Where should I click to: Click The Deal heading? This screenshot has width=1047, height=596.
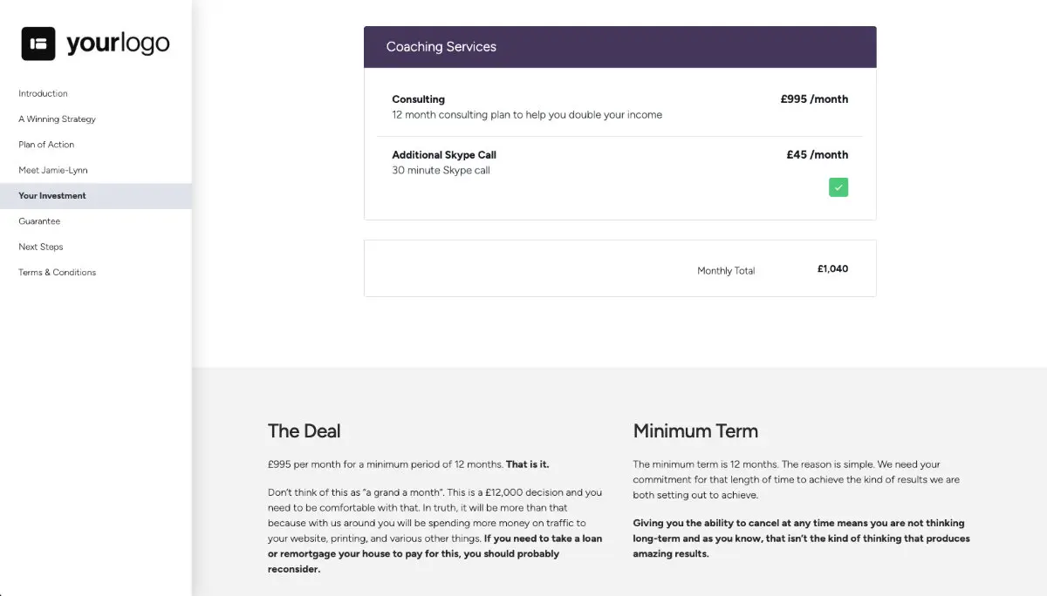click(304, 430)
